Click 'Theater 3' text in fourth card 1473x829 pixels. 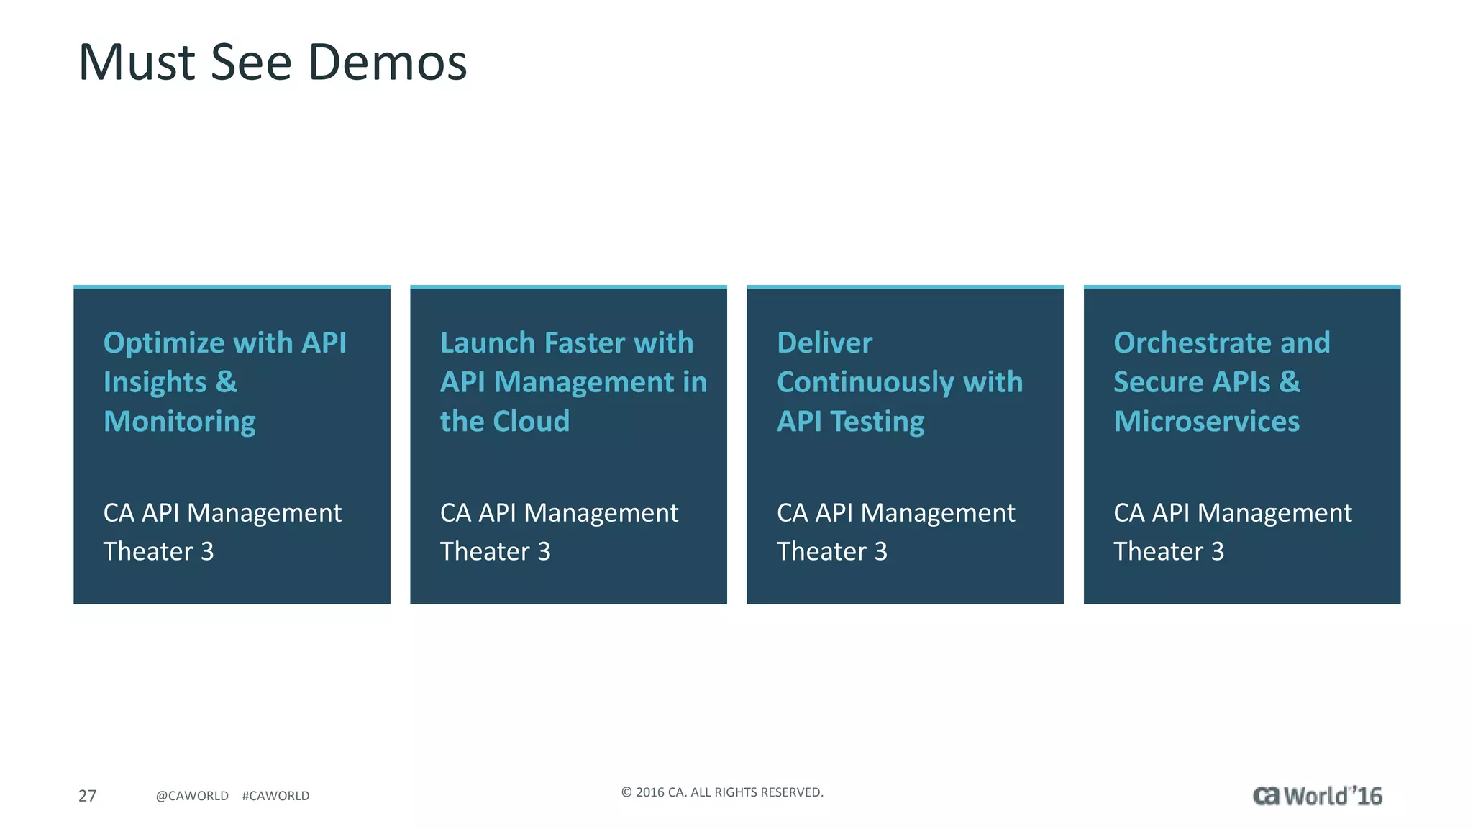(1168, 551)
